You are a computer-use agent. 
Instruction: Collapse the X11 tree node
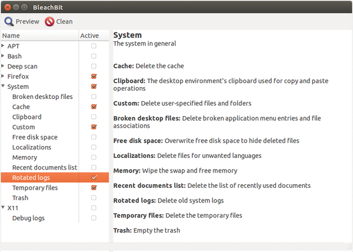tap(3, 207)
